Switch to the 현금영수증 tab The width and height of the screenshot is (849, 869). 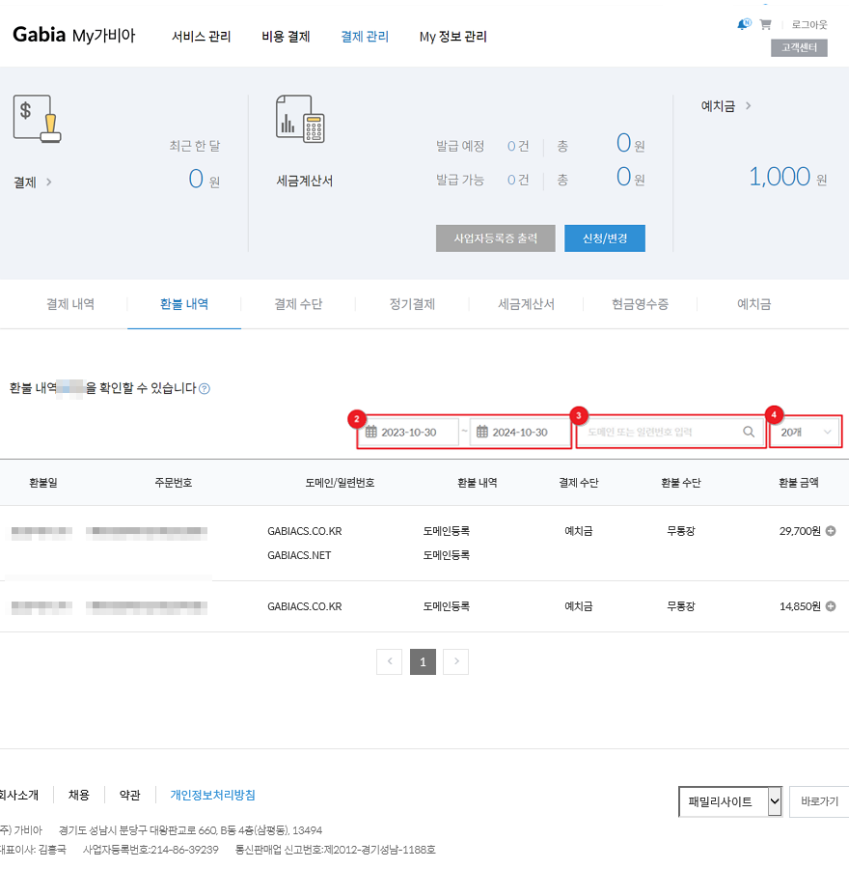641,304
